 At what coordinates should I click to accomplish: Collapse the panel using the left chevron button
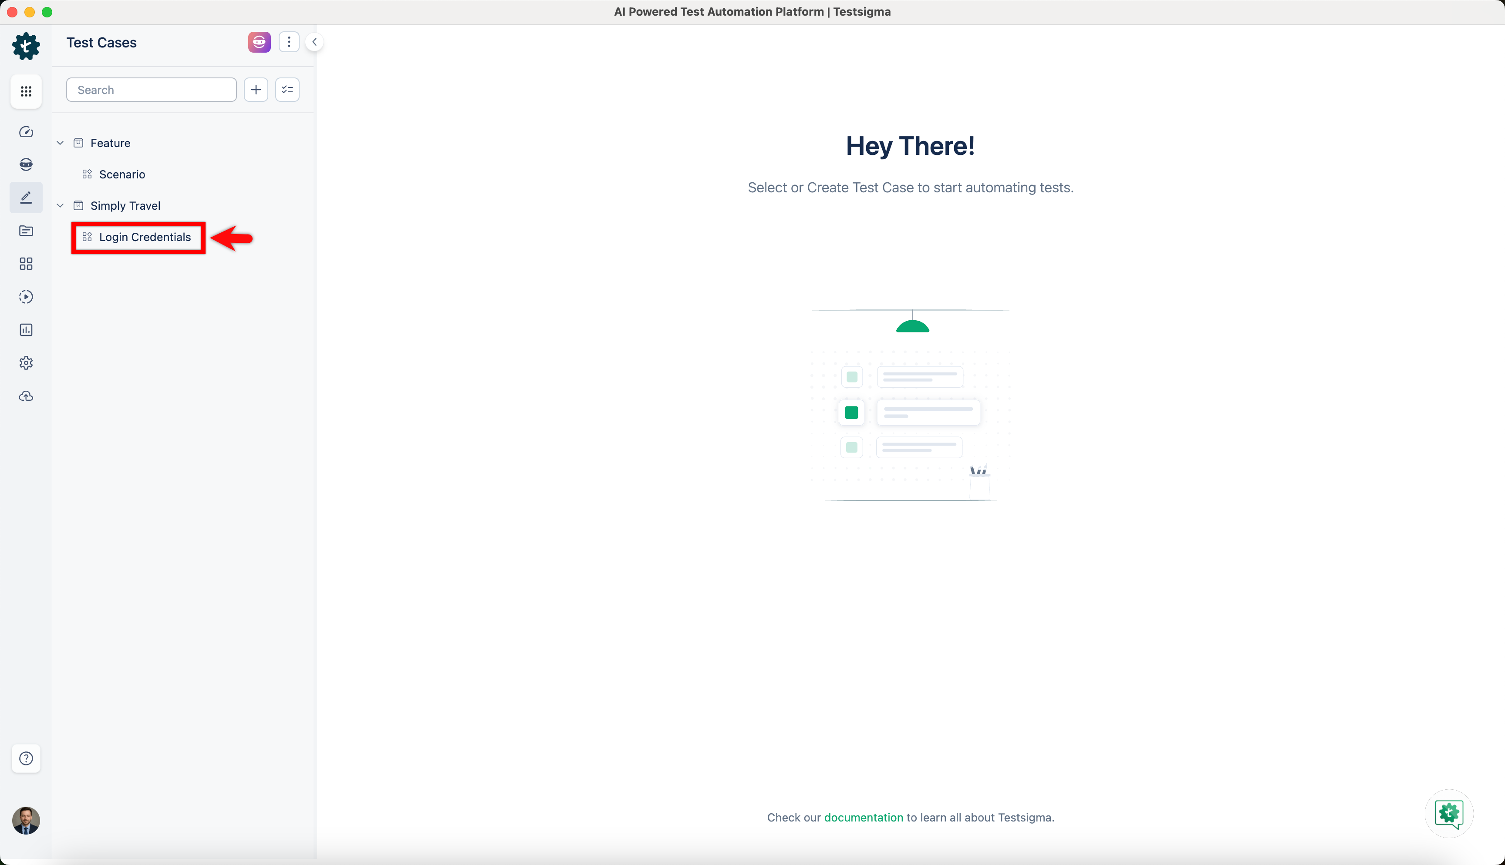click(x=314, y=42)
